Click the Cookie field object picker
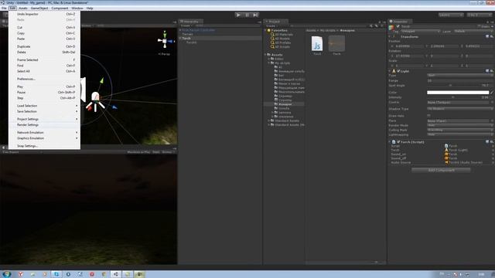Screen dimensions: 495x278 (492, 103)
